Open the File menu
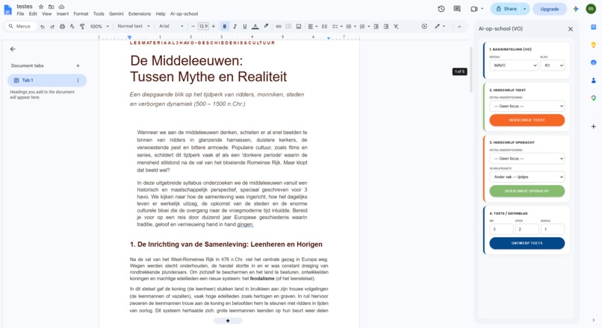Screen dimensions: 602x328 click(20, 14)
